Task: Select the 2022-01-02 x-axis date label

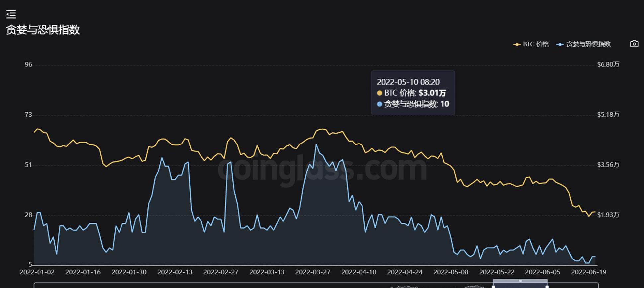Action: [37, 272]
